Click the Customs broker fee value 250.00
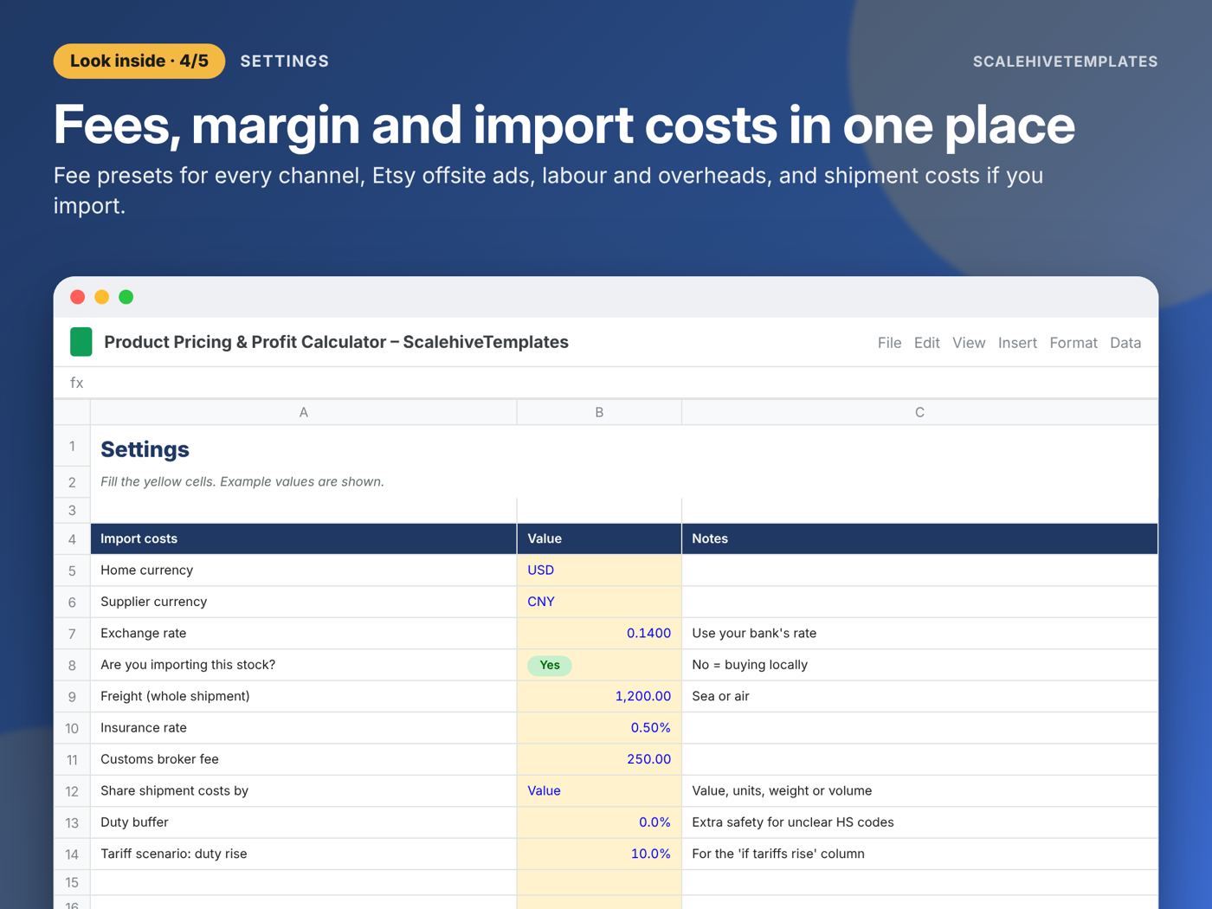The height and width of the screenshot is (909, 1212). pyautogui.click(x=599, y=759)
